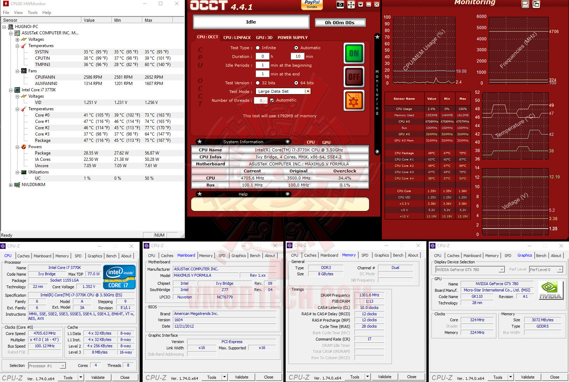Click the star icon beside System Information
The image size is (569, 382).
199,141
